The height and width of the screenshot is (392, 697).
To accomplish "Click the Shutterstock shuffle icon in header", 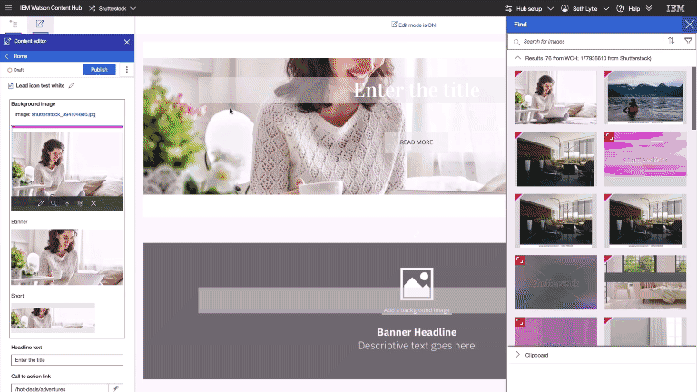I will (92, 8).
